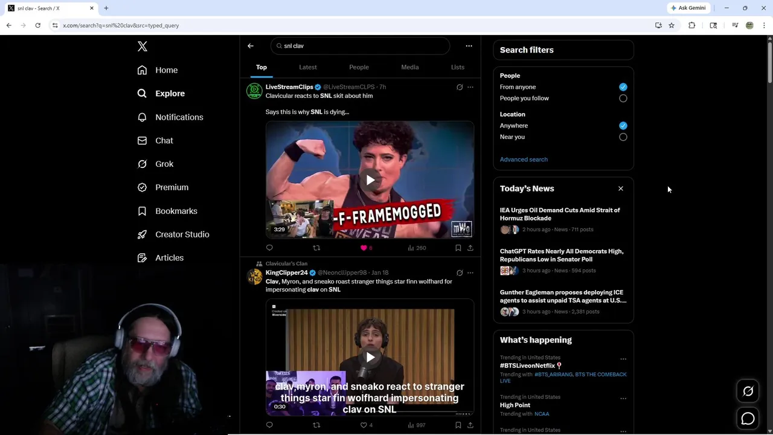Image resolution: width=773 pixels, height=435 pixels.
Task: Open more menu on LiveStreamClips post
Action: coord(470,87)
